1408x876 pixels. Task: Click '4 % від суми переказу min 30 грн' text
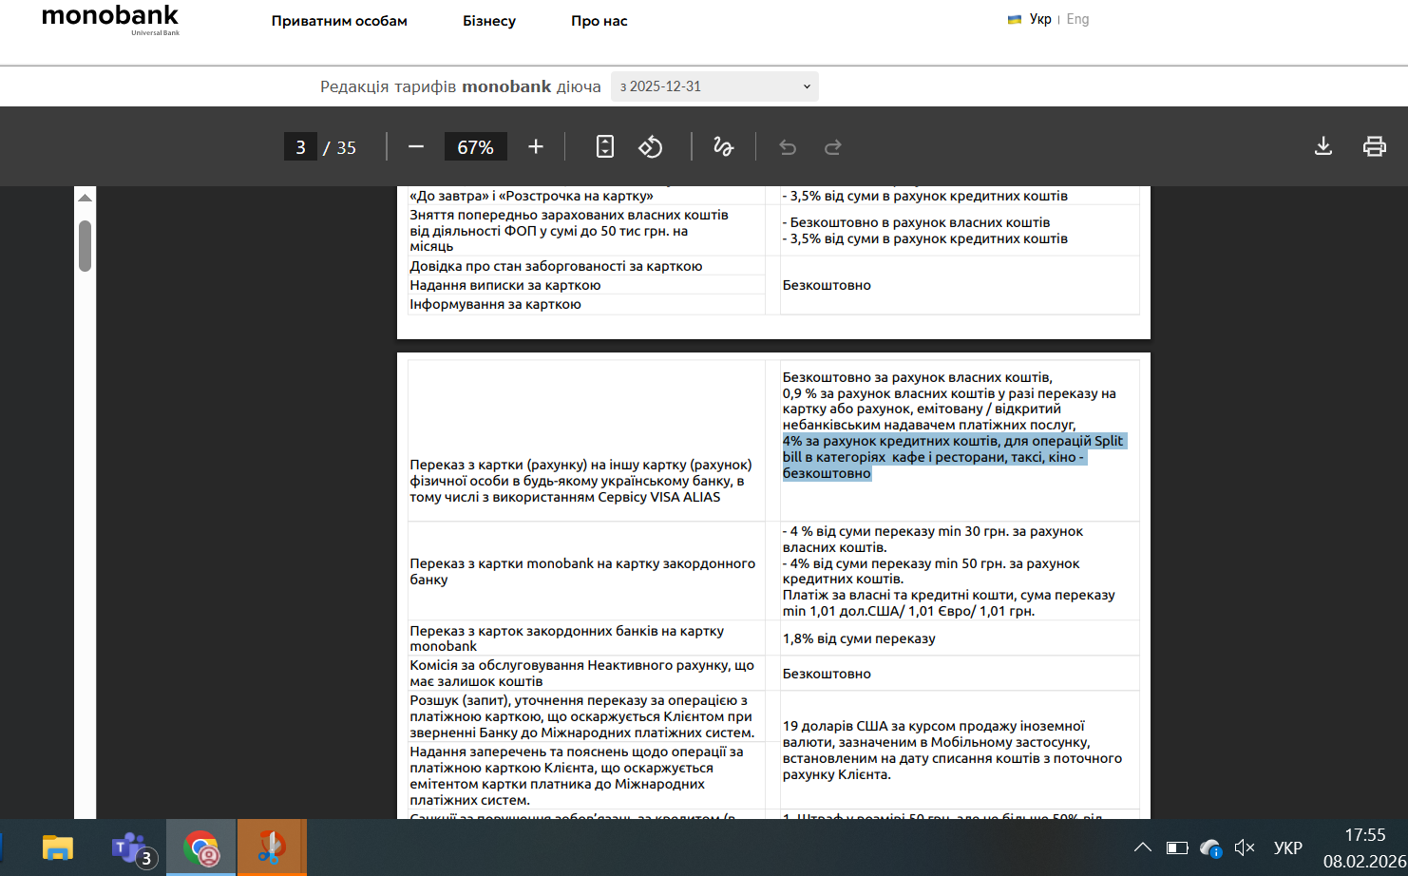point(933,539)
